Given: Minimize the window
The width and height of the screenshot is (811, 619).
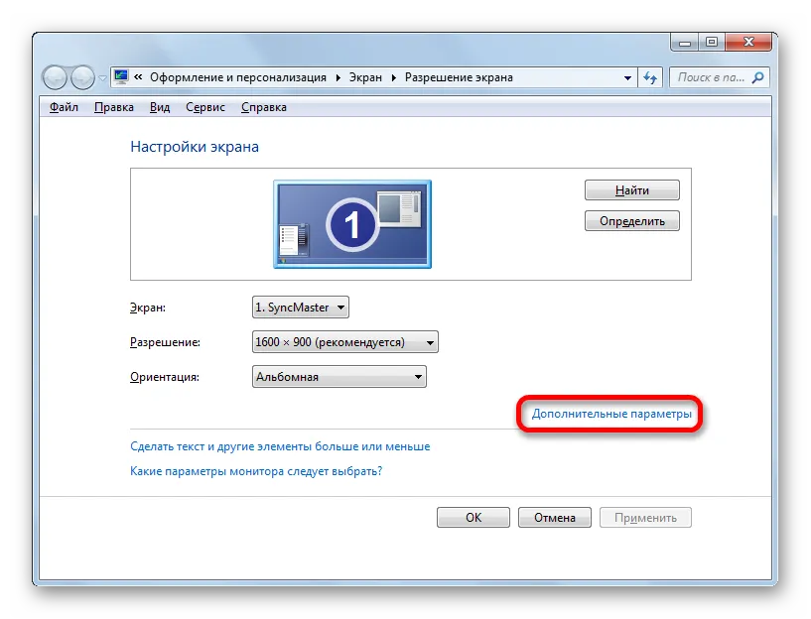Looking at the screenshot, I should click(685, 42).
